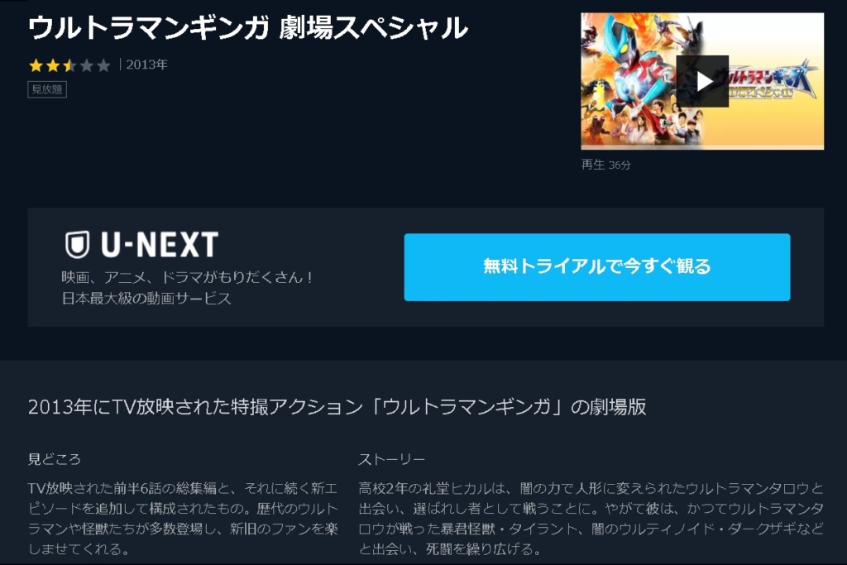Click the 再生 36分 duration label
Viewport: 847px width, 565px height.
coord(605,165)
